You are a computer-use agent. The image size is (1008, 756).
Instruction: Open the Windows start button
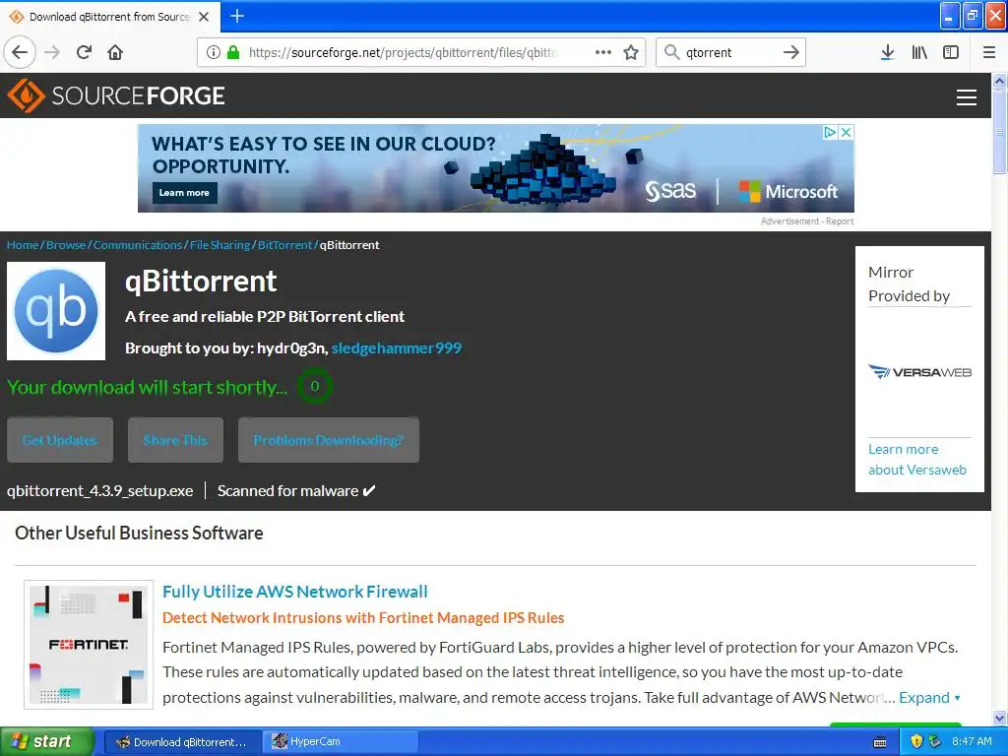pos(47,741)
